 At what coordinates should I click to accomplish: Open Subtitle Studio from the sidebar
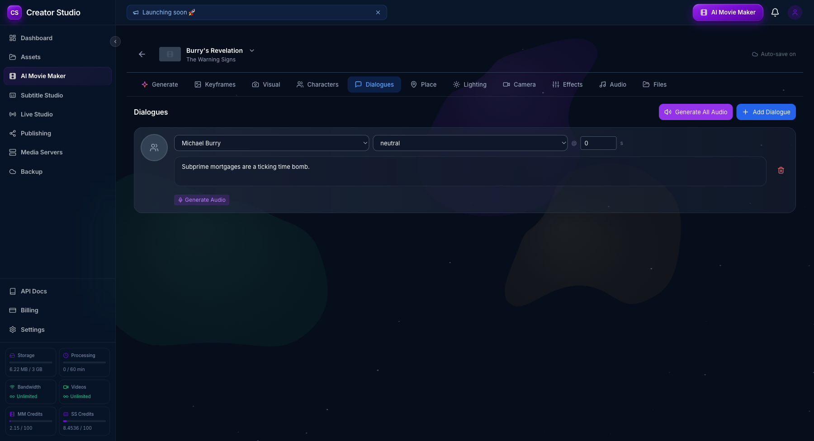point(42,95)
